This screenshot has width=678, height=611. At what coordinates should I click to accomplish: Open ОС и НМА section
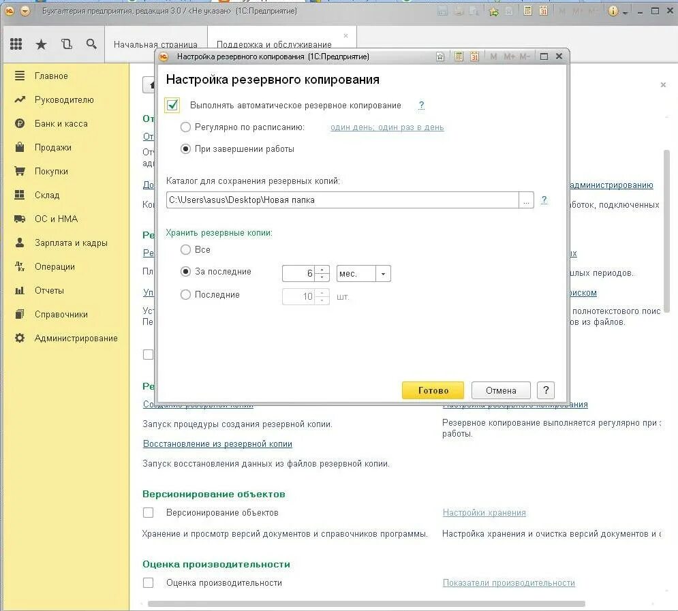click(x=56, y=219)
